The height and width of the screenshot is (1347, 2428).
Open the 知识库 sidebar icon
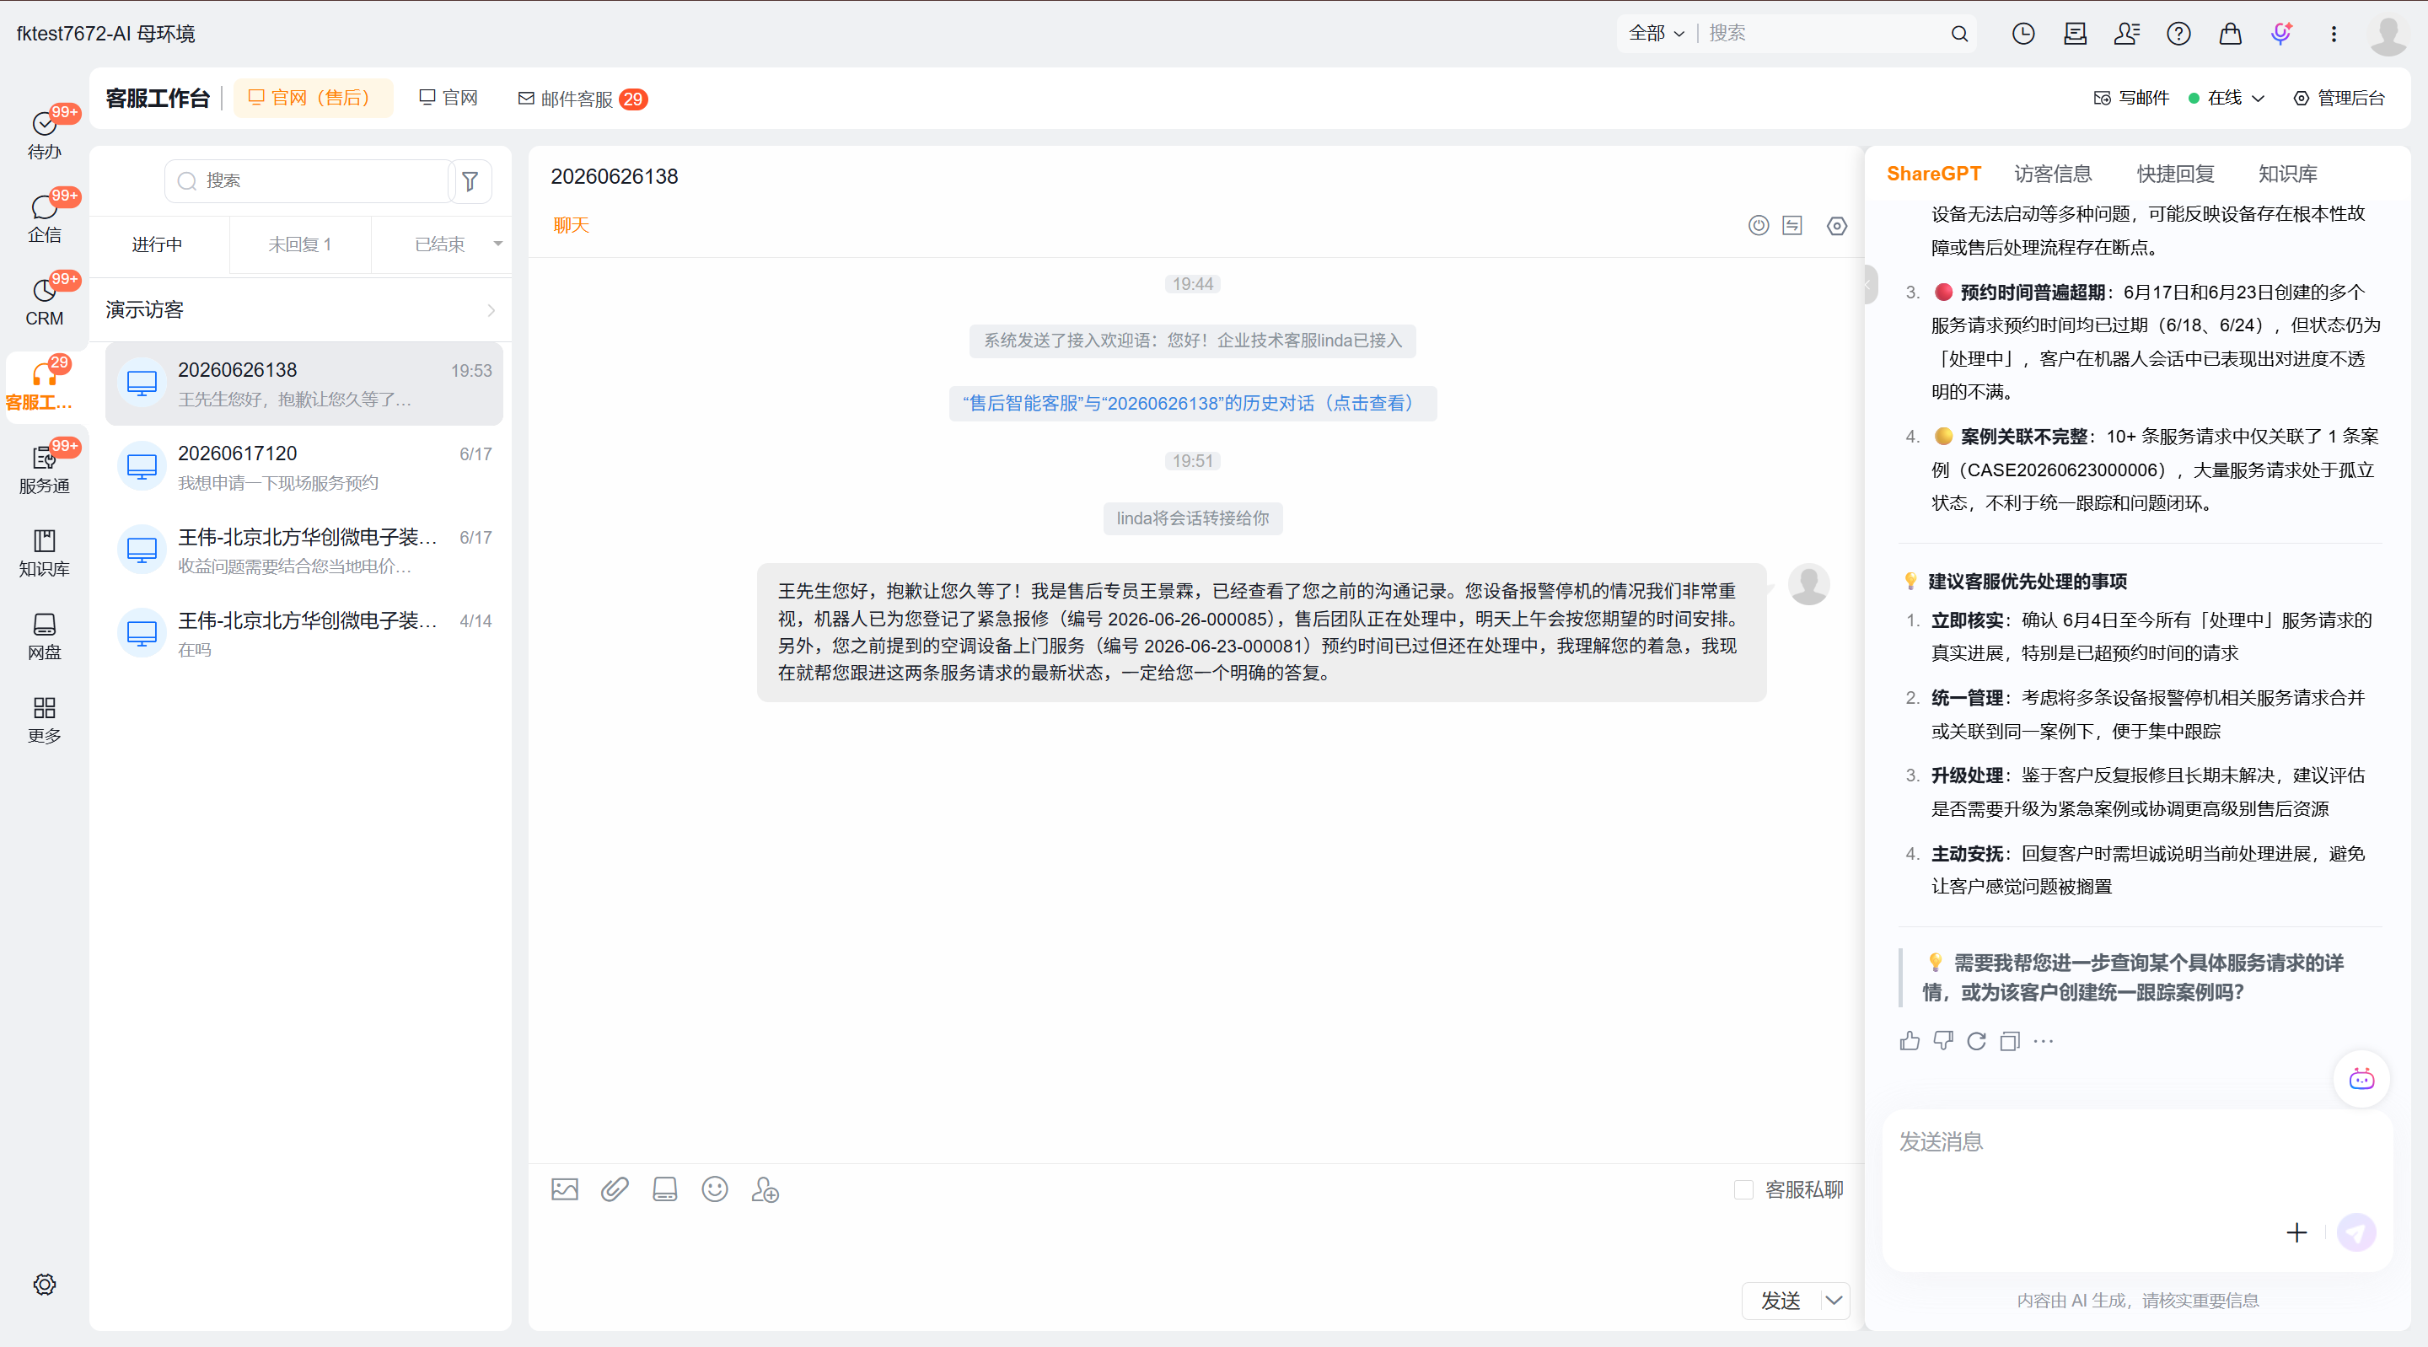point(45,552)
